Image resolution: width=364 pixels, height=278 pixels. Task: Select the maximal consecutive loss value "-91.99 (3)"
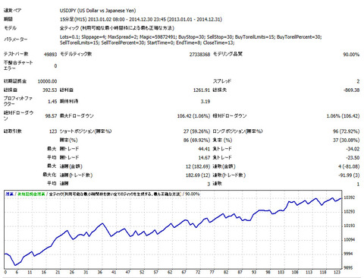coord(349,175)
